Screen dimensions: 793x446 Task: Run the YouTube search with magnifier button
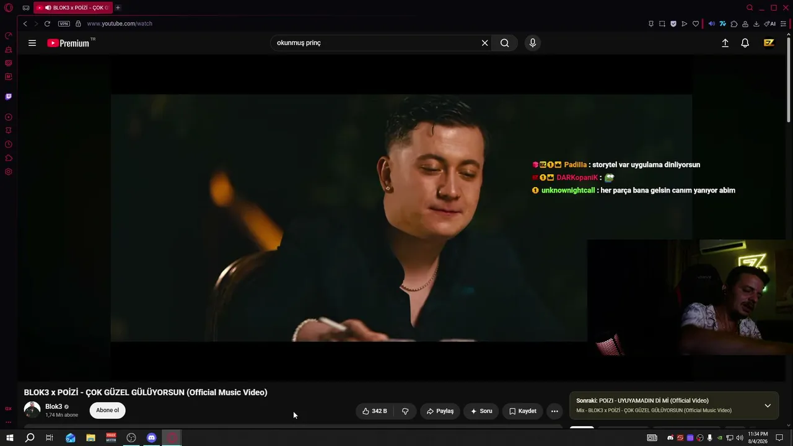click(505, 43)
